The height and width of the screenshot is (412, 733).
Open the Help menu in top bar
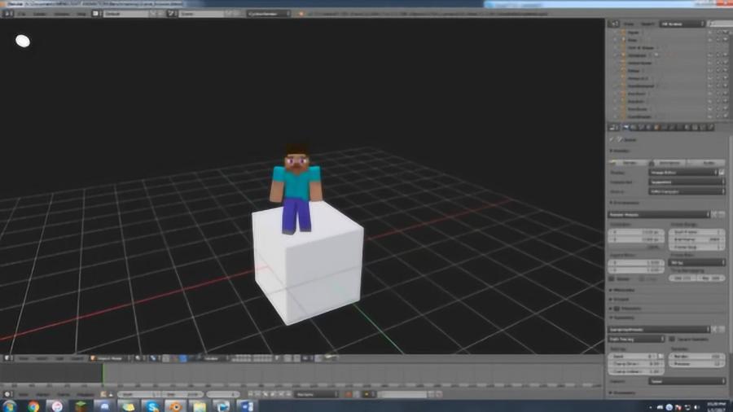(x=81, y=14)
